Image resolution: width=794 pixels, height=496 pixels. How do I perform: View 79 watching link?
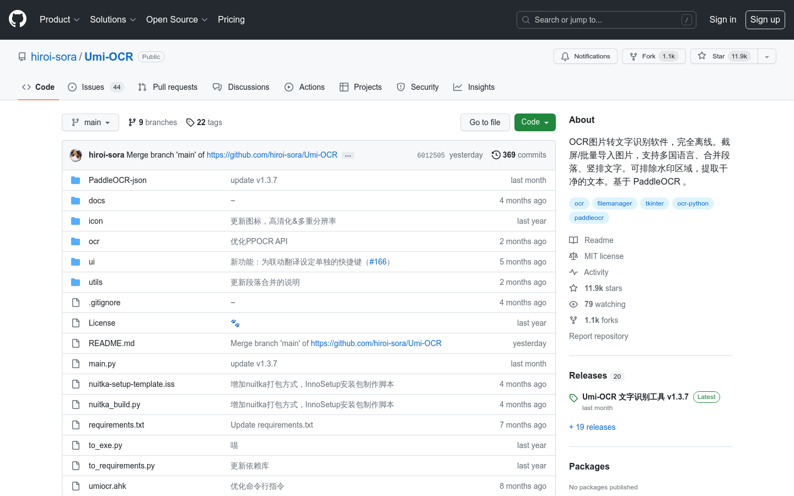pyautogui.click(x=597, y=304)
